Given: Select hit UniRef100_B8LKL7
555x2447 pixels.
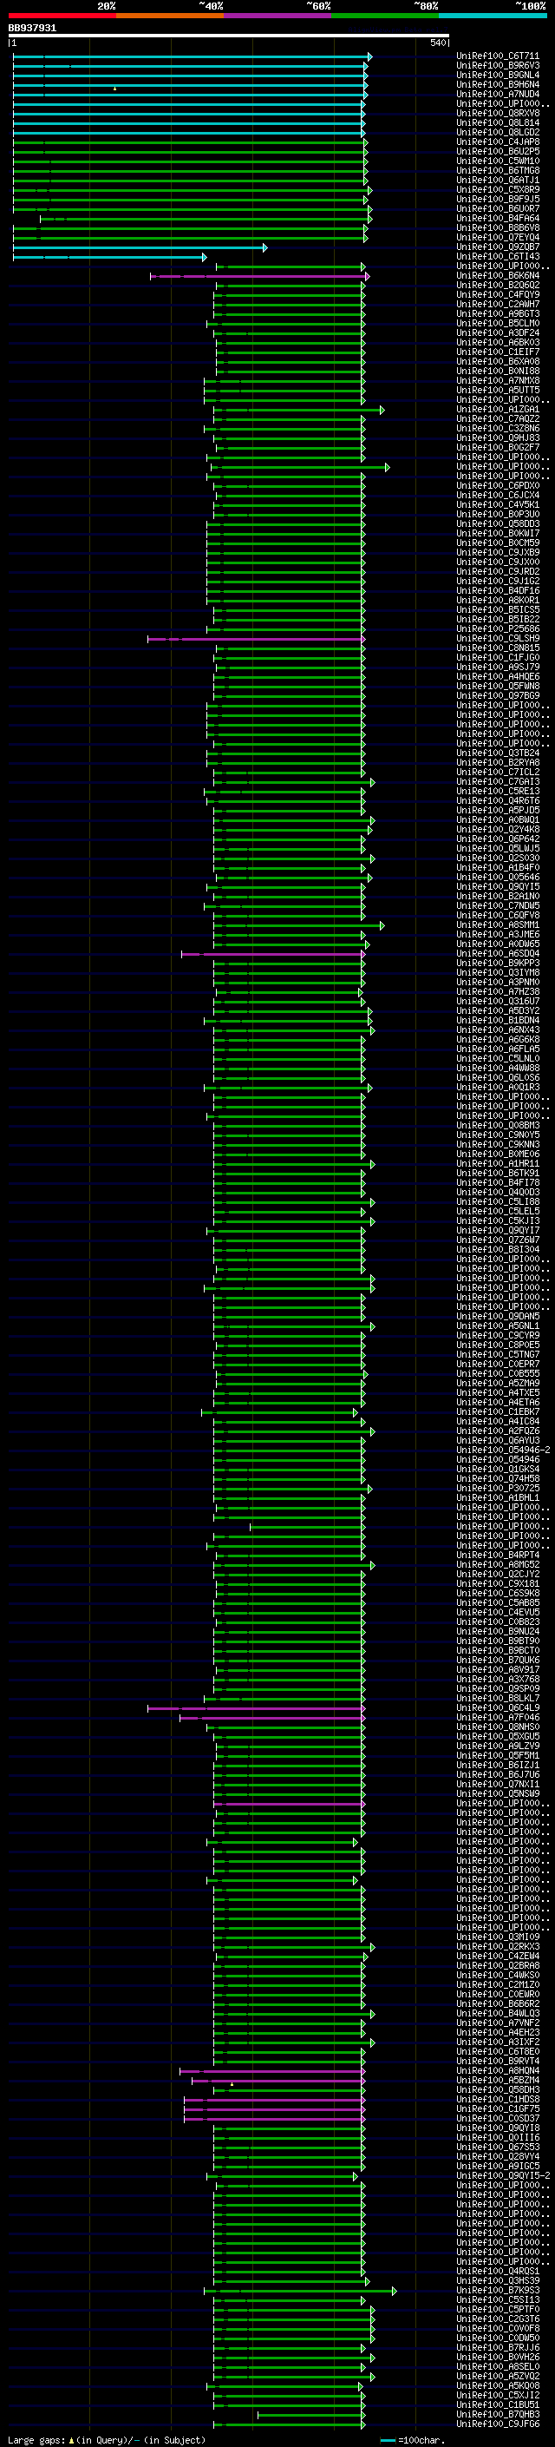Looking at the screenshot, I should click(497, 1698).
